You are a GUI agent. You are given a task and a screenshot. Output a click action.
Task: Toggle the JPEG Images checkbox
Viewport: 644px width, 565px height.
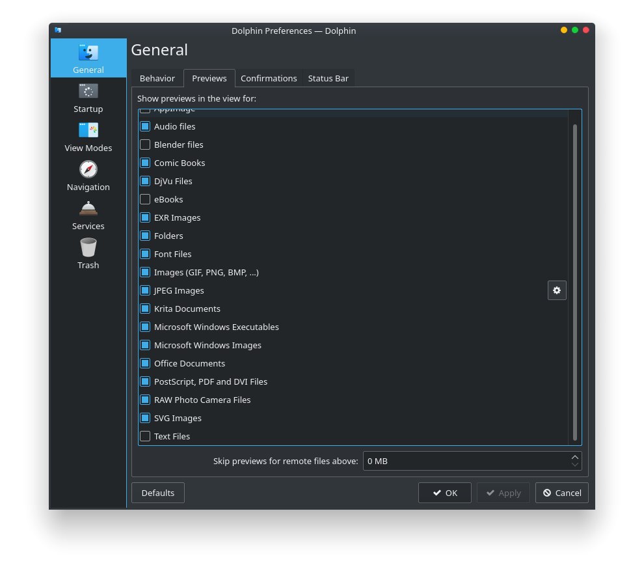pyautogui.click(x=145, y=290)
